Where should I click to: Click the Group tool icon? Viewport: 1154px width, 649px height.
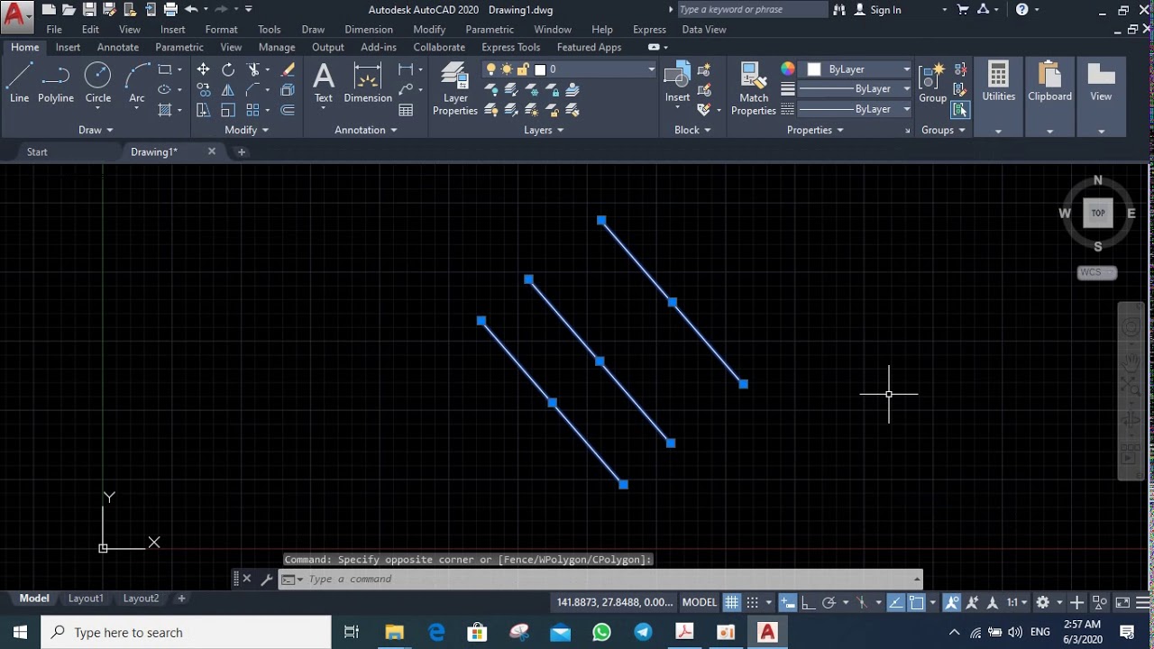tap(932, 83)
